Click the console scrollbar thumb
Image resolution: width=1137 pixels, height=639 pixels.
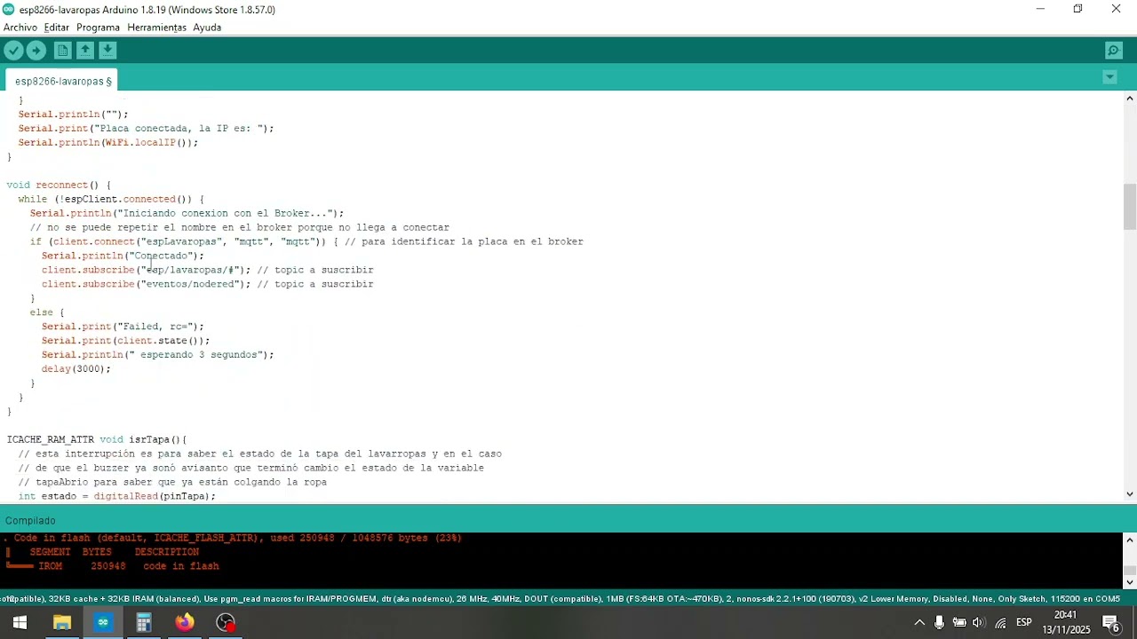pyautogui.click(x=1130, y=571)
